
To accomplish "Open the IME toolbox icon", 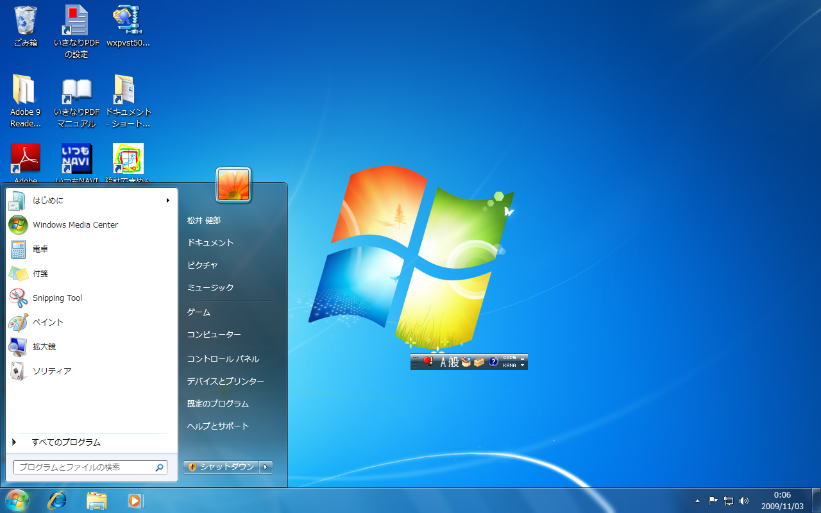I will (479, 362).
